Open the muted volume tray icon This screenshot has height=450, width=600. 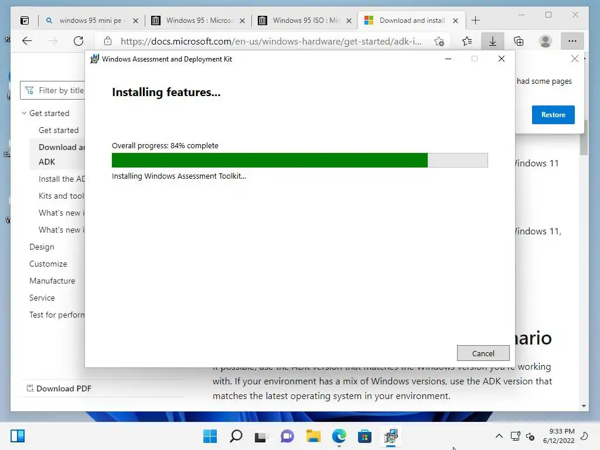[530, 436]
